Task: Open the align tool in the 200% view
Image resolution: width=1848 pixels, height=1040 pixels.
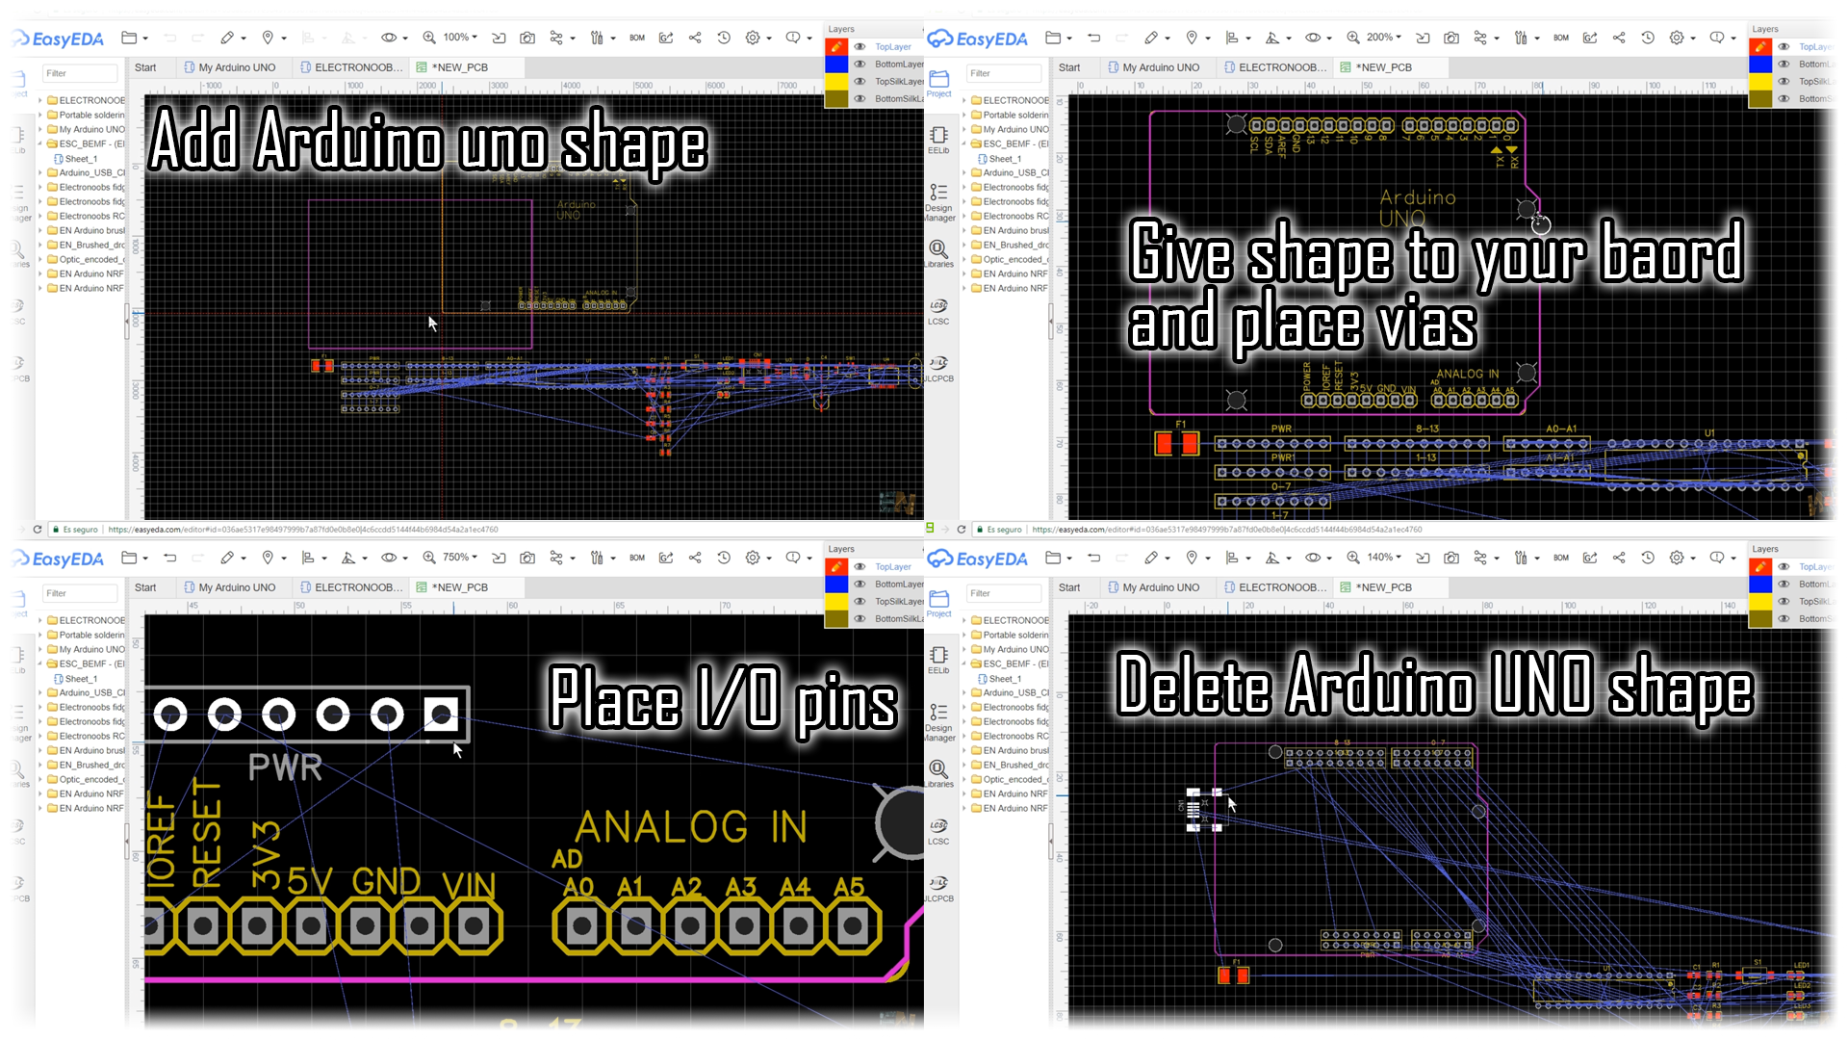Action: pyautogui.click(x=1232, y=38)
